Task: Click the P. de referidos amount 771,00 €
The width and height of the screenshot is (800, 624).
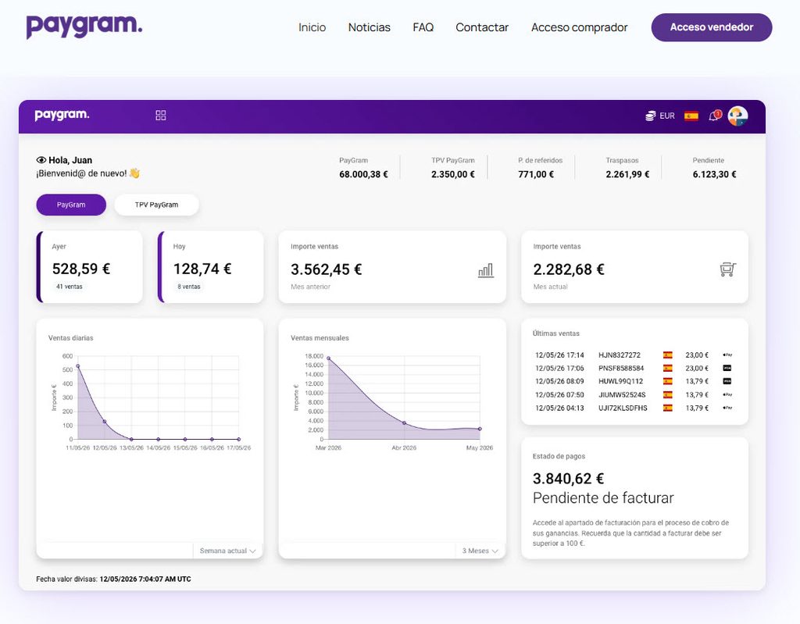Action: [536, 174]
